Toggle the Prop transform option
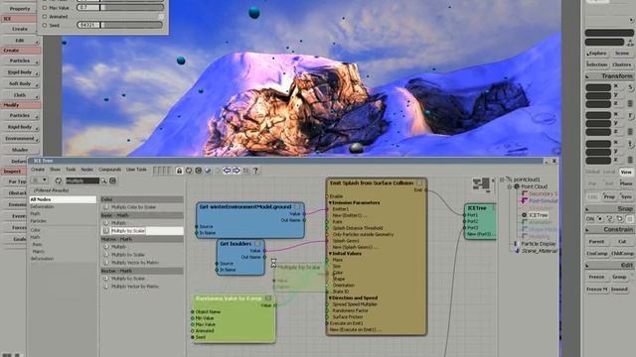This screenshot has height=357, width=636. click(609, 196)
